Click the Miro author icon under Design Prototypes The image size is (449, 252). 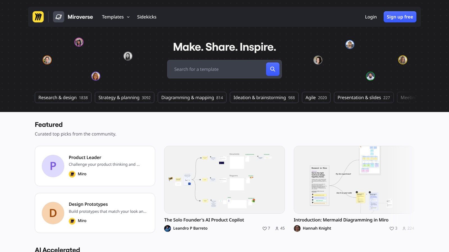72,221
